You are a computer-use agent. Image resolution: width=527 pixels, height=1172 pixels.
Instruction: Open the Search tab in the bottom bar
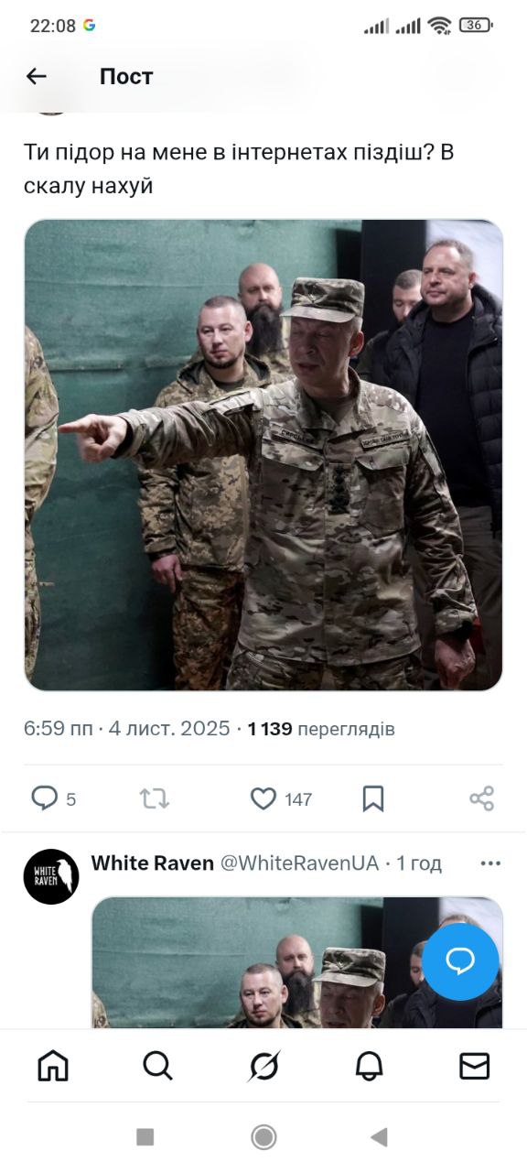[x=157, y=1066]
